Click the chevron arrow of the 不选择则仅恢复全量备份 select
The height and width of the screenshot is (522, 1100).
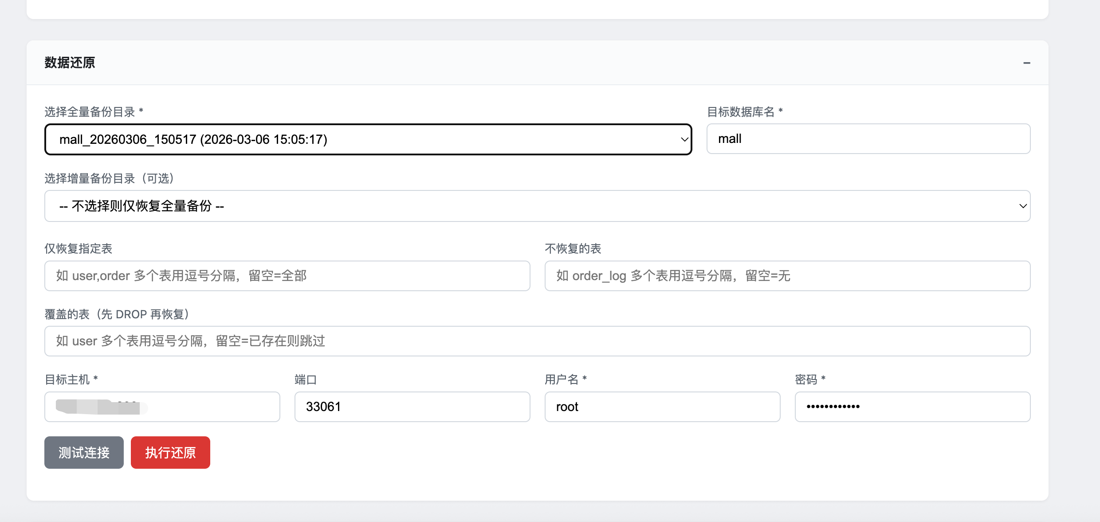pyautogui.click(x=1023, y=206)
